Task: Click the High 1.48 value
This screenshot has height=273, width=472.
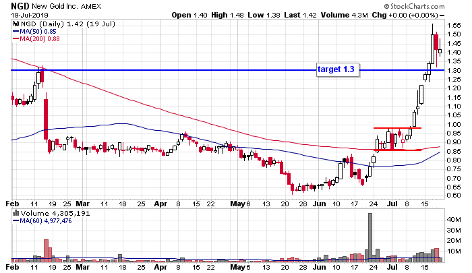Action: [x=227, y=15]
